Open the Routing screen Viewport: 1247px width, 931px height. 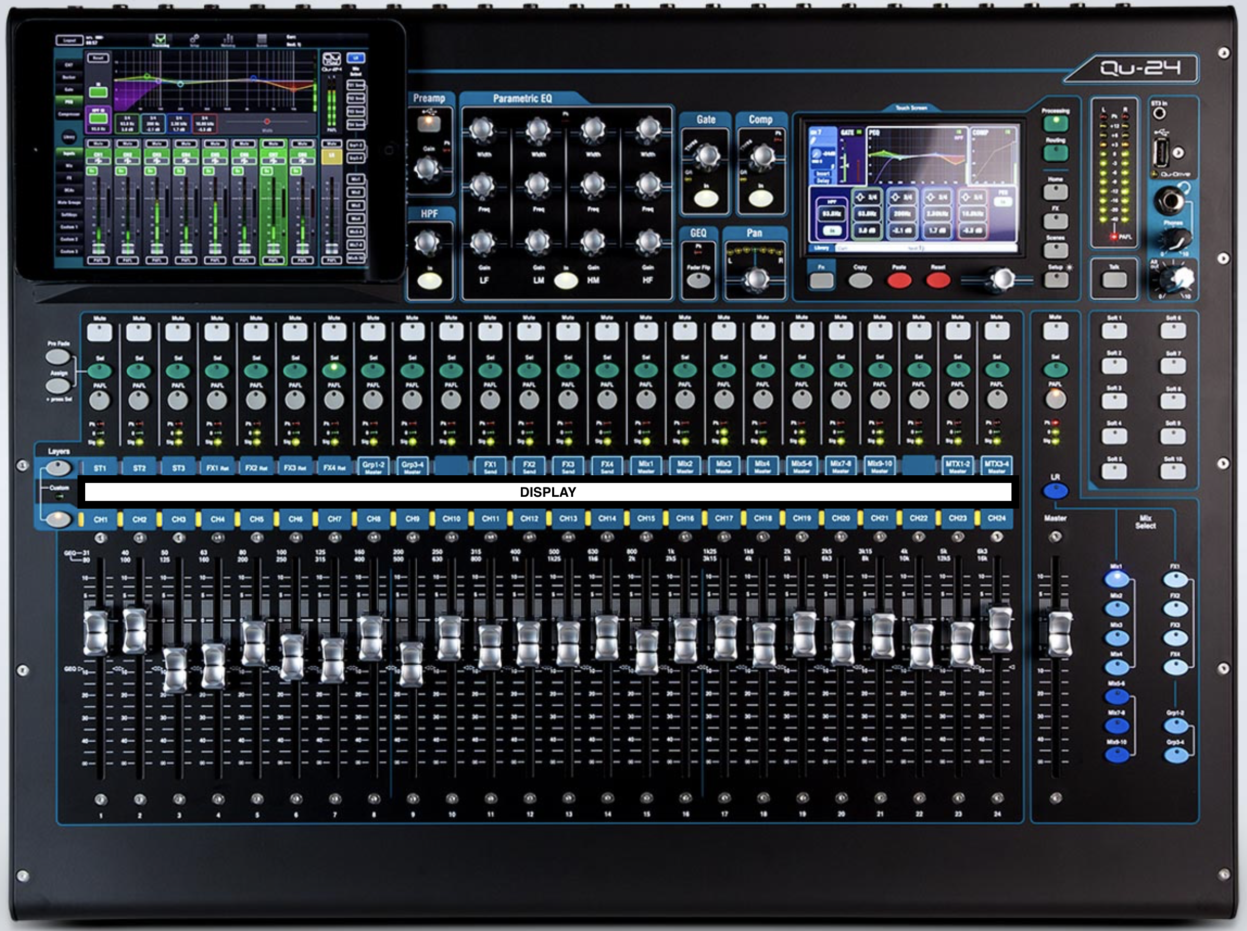pos(1056,152)
